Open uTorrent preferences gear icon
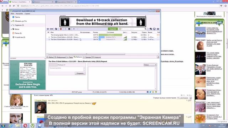This screenshot has height=128, width=228. pyautogui.click(x=158, y=29)
